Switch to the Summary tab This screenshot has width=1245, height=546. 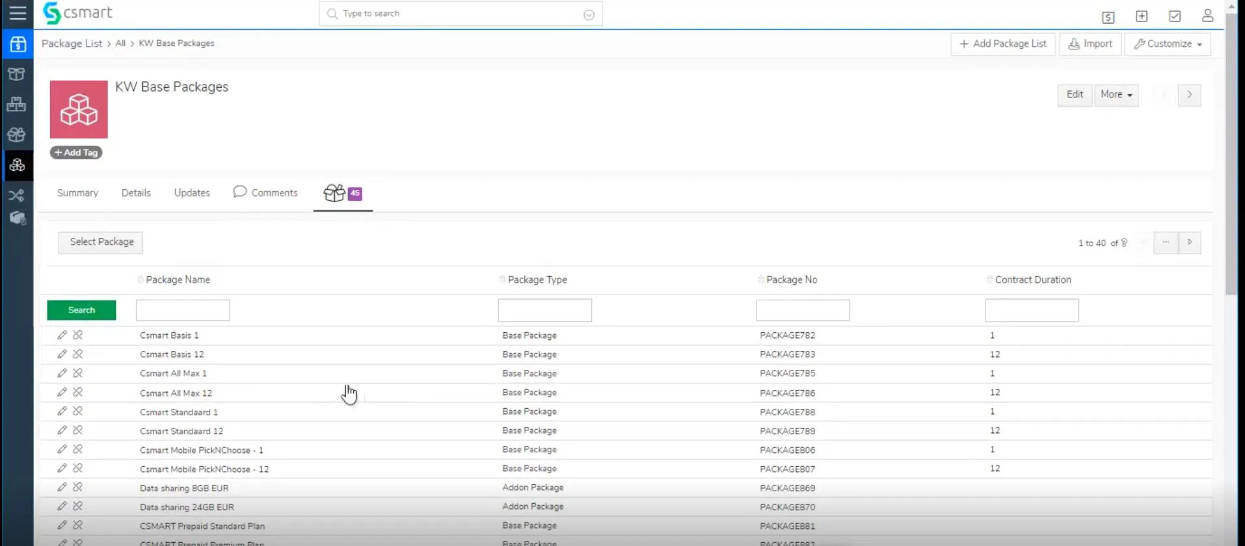pyautogui.click(x=77, y=192)
